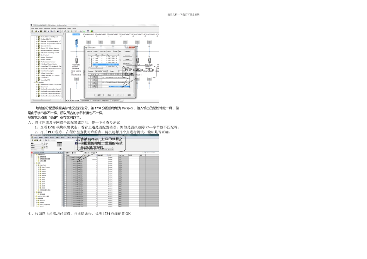Image resolution: width=367 pixels, height=259 pixels.
Task: Switch to Module tab in 1756-DNB dialog
Action: [96, 51]
